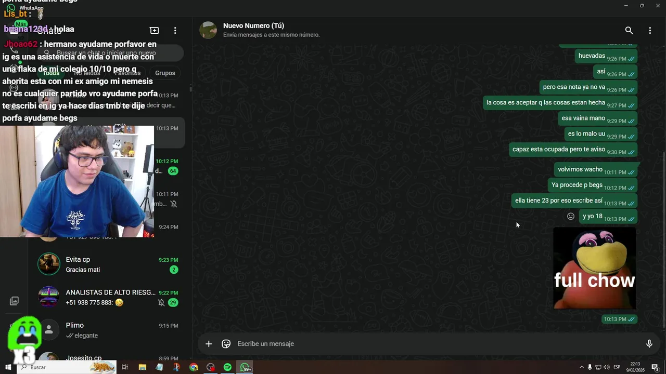Click the muted bell icon on ANALISTAS chat

click(x=161, y=302)
